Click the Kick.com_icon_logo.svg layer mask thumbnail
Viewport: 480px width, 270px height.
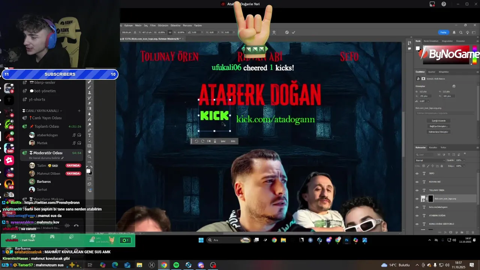click(x=430, y=199)
